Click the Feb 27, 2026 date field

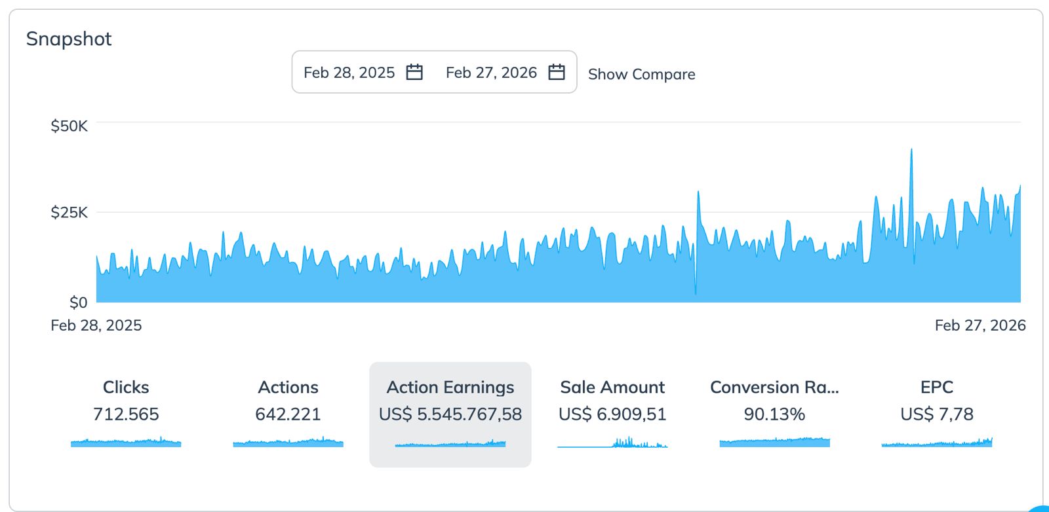[x=491, y=73]
